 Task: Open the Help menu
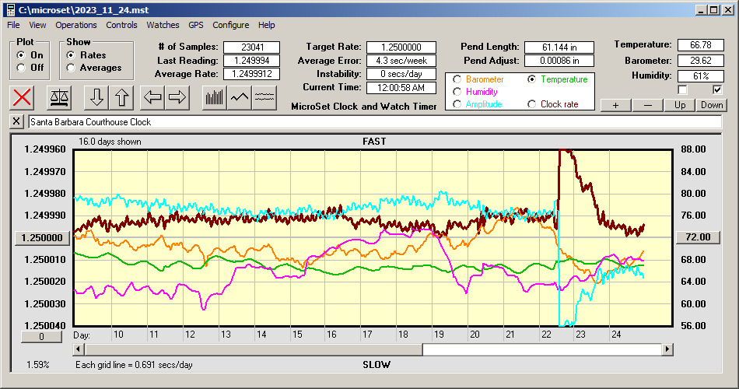(266, 25)
